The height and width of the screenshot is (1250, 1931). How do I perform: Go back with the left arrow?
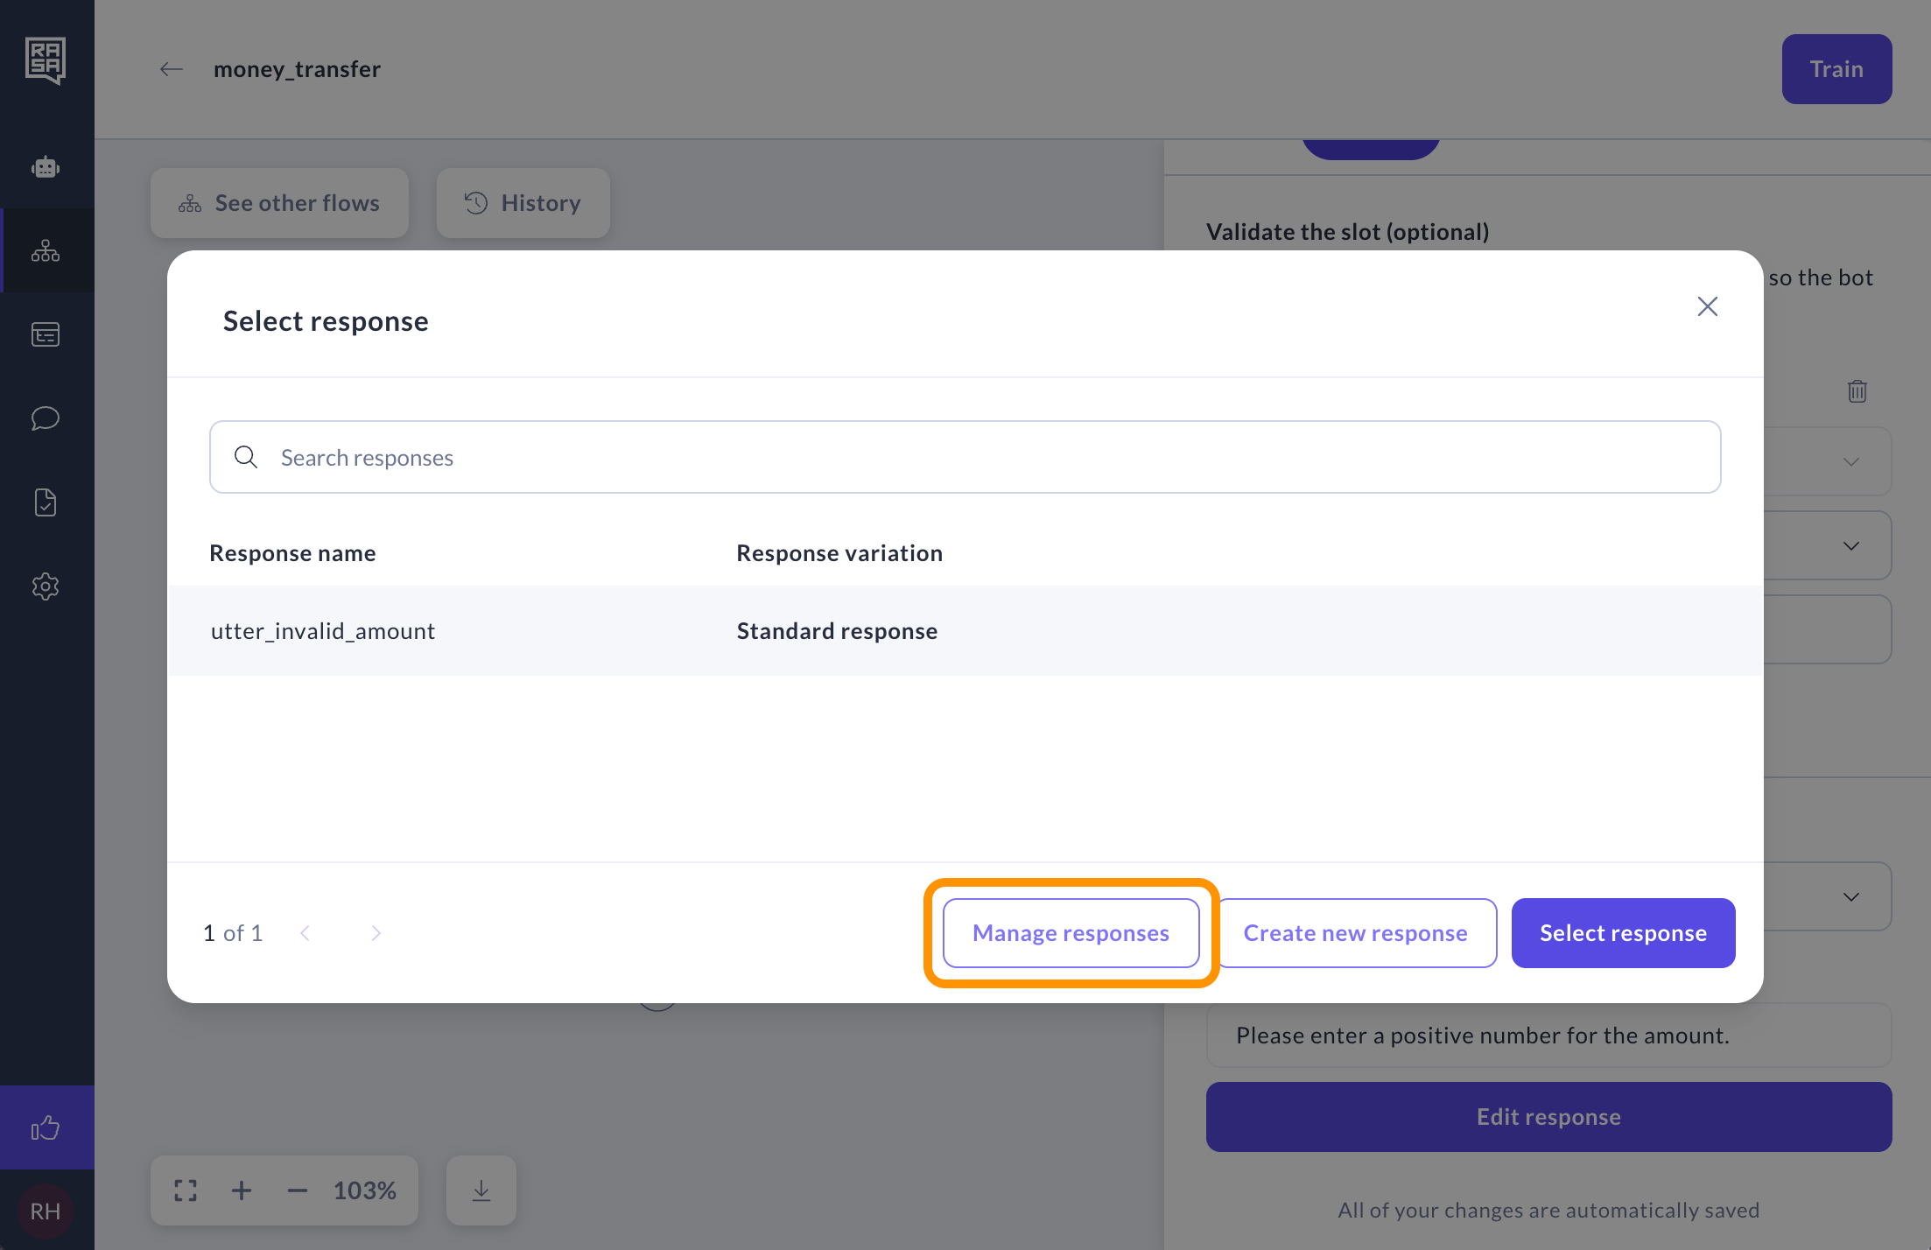click(x=172, y=69)
